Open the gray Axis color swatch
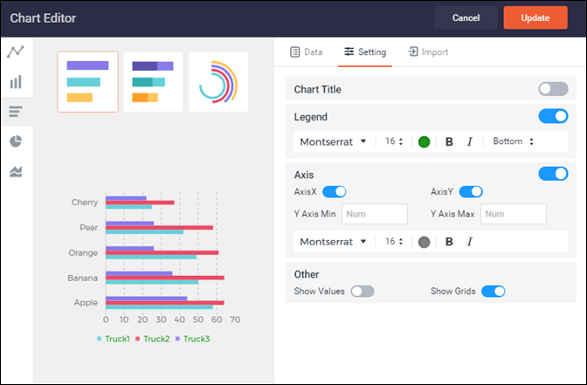 click(424, 242)
